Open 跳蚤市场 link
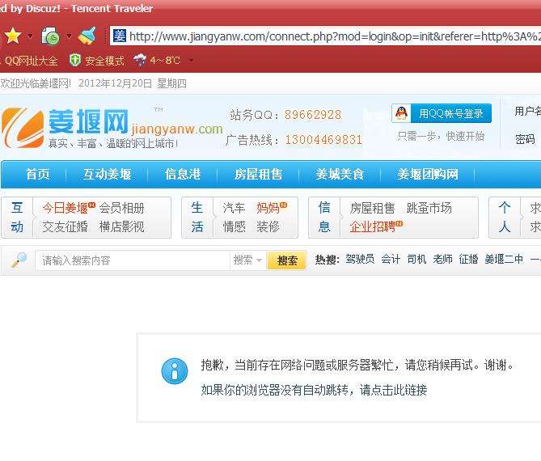 click(429, 208)
